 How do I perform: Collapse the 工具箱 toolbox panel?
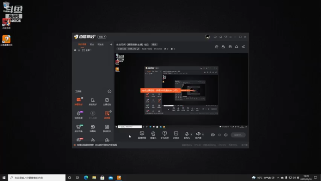pos(110,91)
